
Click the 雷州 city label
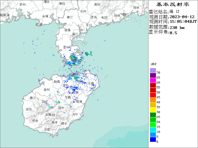pyautogui.click(x=66, y=47)
